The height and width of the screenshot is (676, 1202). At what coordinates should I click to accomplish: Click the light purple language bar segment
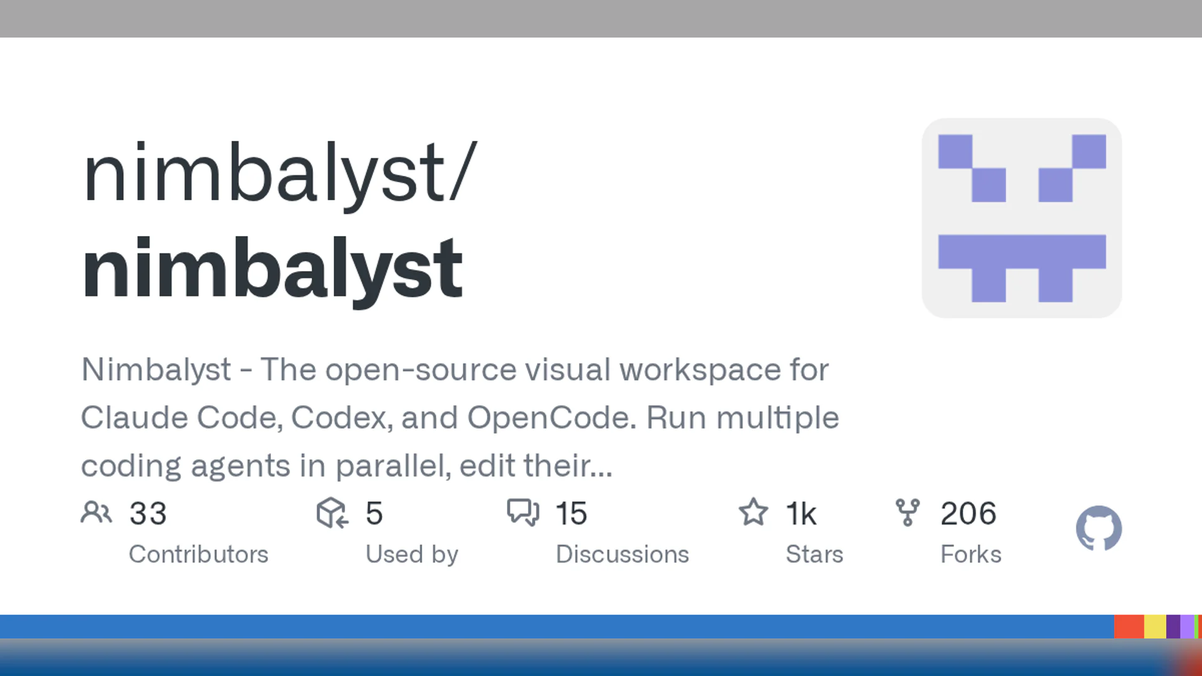coord(1188,627)
